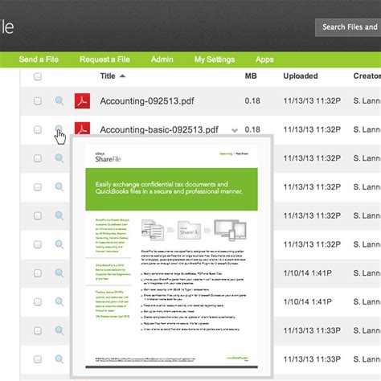Go to My Settings
The width and height of the screenshot is (381, 381).
click(x=215, y=59)
